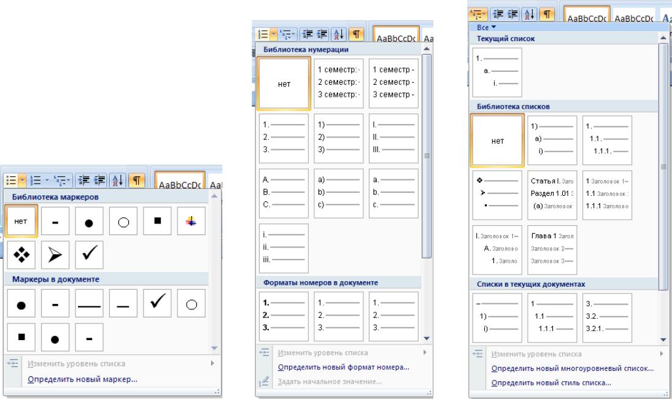Screen dimensions: 672x399
Task: Select the '1 семестр -' dash numbering format
Action: (393, 83)
